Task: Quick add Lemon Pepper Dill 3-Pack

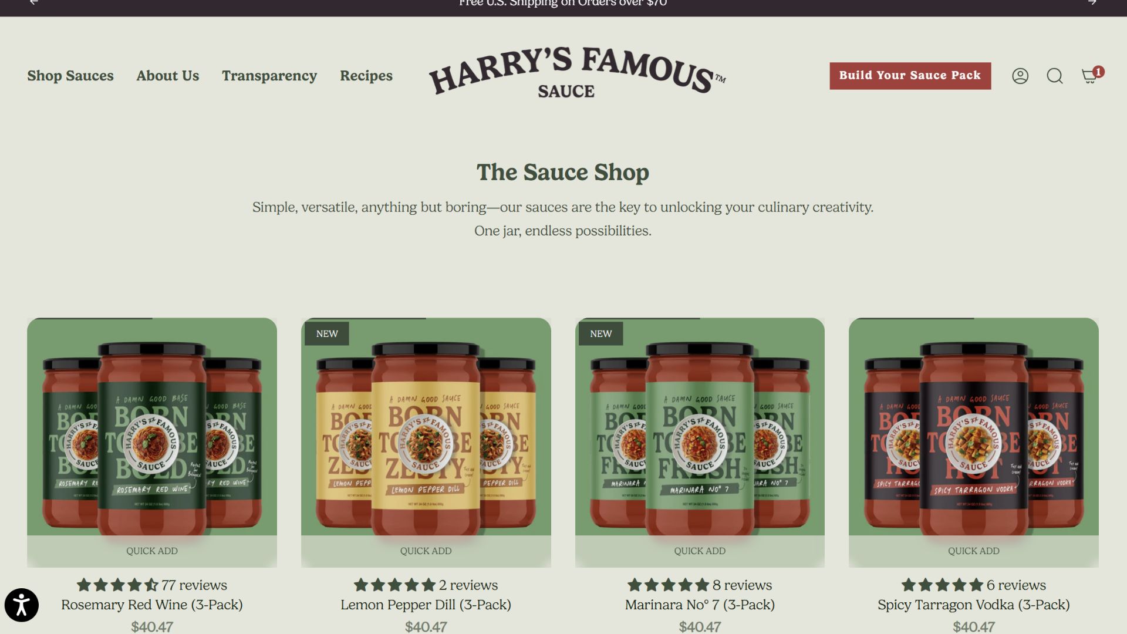Action: point(426,551)
